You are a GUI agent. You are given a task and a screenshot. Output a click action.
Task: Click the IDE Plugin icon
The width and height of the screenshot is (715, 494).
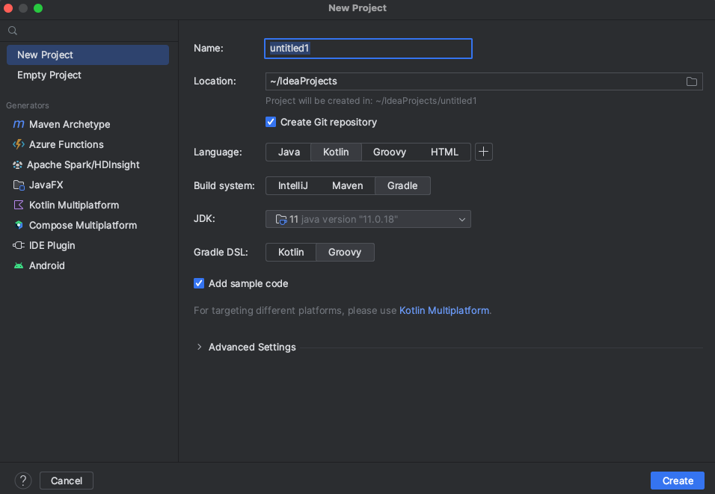[19, 245]
